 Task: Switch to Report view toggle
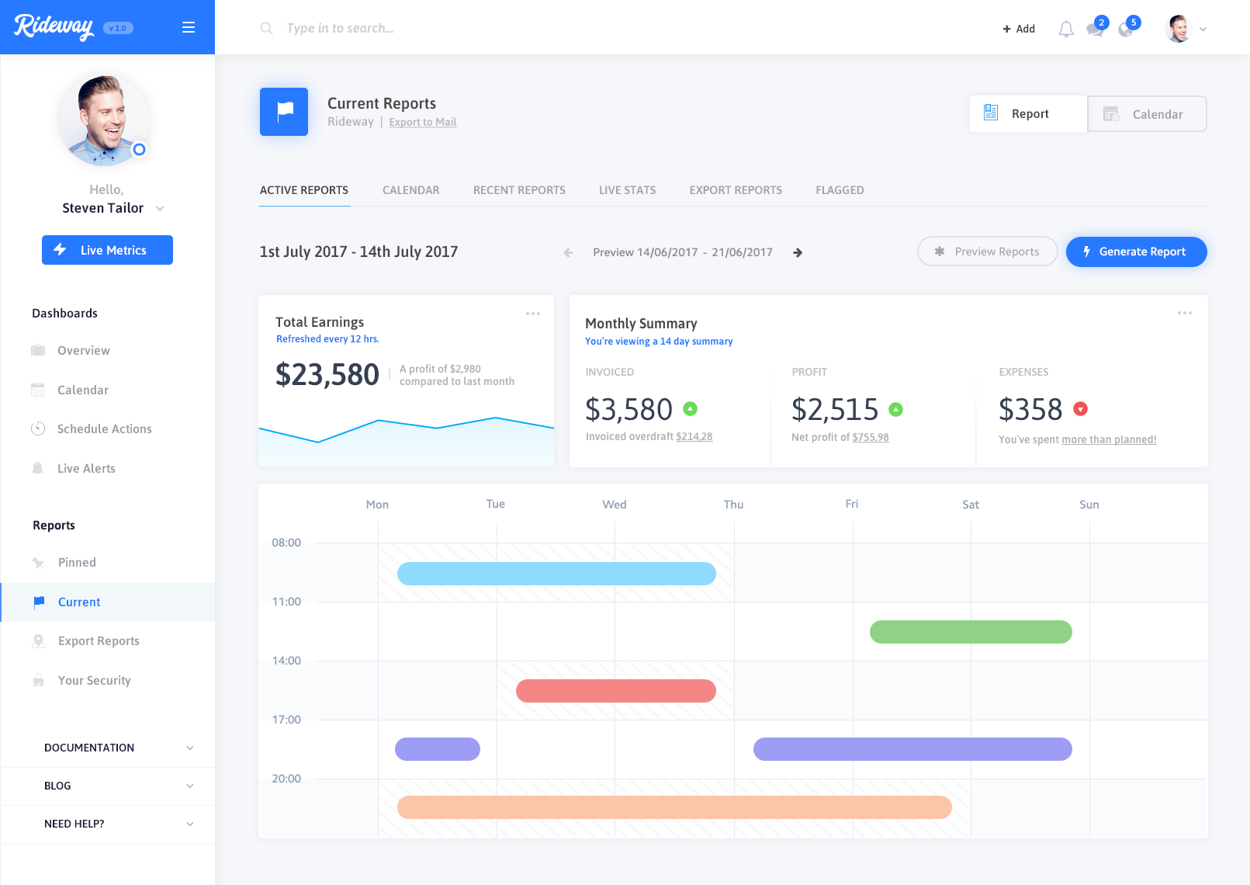(1028, 114)
